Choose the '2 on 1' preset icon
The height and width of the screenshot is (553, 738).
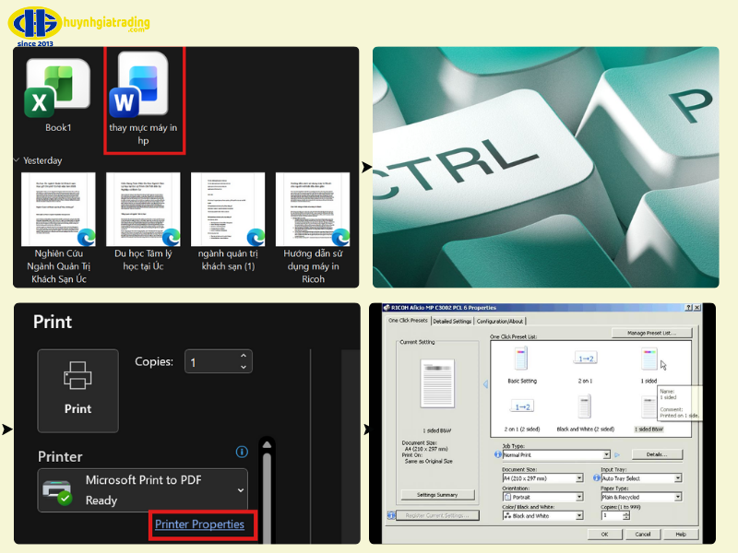point(584,359)
